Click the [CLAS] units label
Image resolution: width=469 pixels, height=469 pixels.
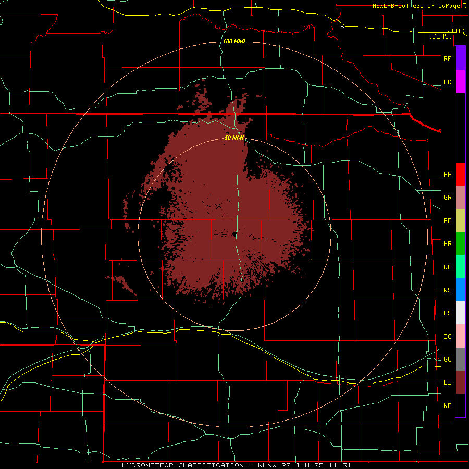click(440, 36)
